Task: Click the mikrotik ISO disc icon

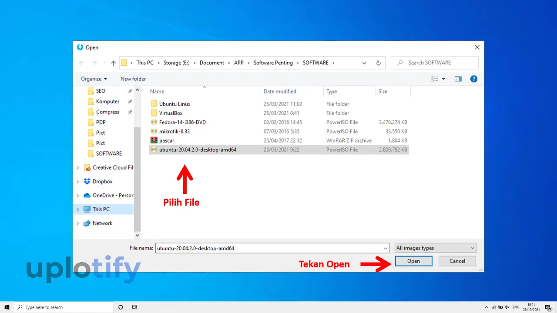Action: click(154, 131)
